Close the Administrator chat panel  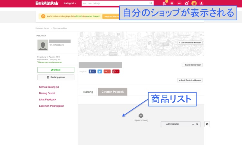point(197,124)
